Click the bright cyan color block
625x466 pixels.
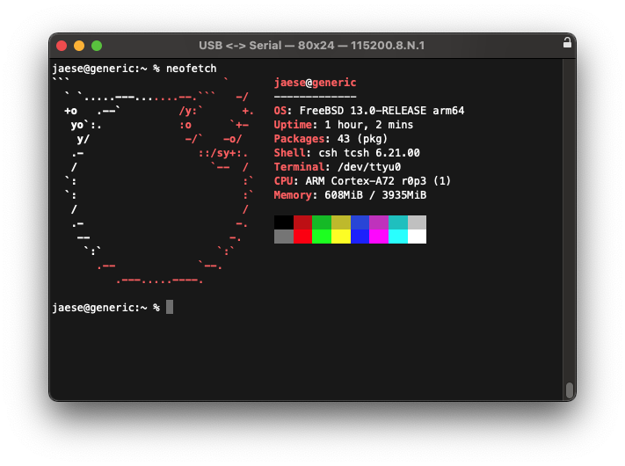398,237
